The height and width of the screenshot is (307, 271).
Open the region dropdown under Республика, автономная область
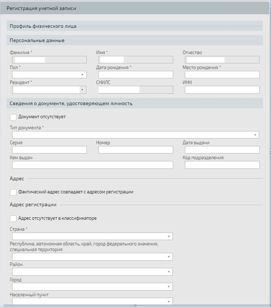(92, 257)
